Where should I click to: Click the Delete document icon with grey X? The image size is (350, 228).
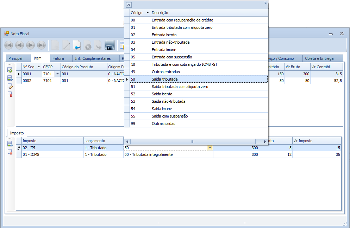coord(88,45)
